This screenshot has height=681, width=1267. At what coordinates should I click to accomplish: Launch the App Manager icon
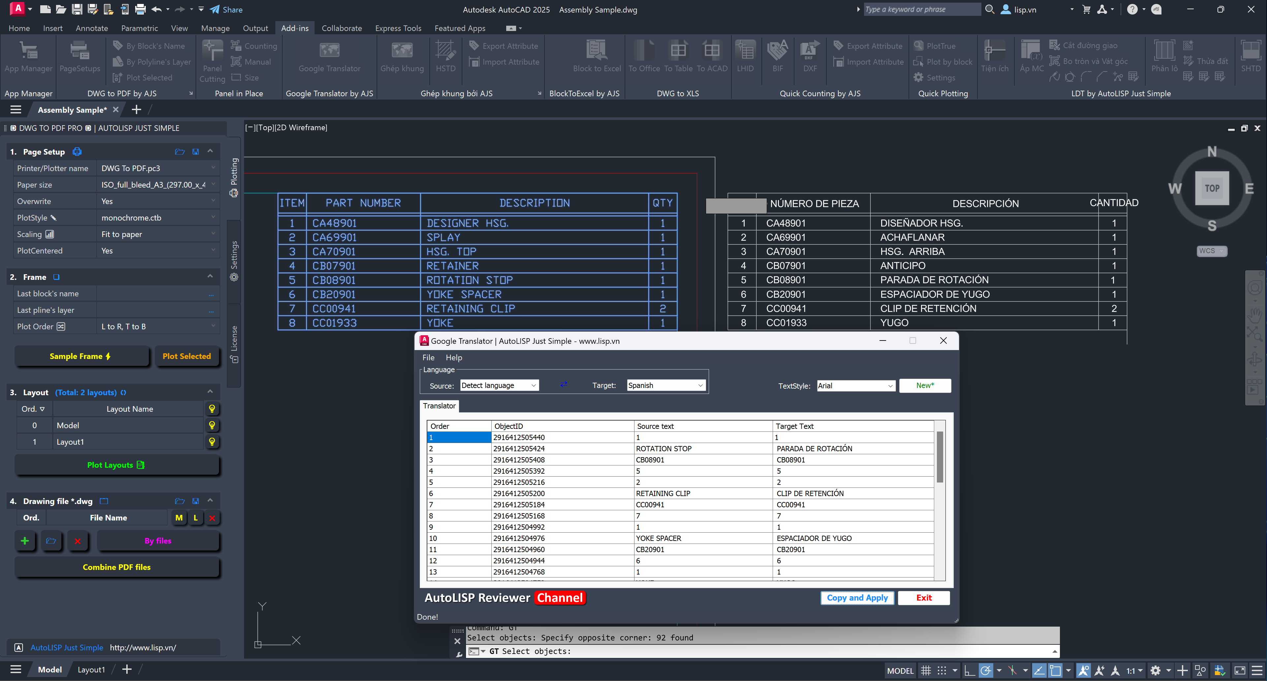coord(29,51)
